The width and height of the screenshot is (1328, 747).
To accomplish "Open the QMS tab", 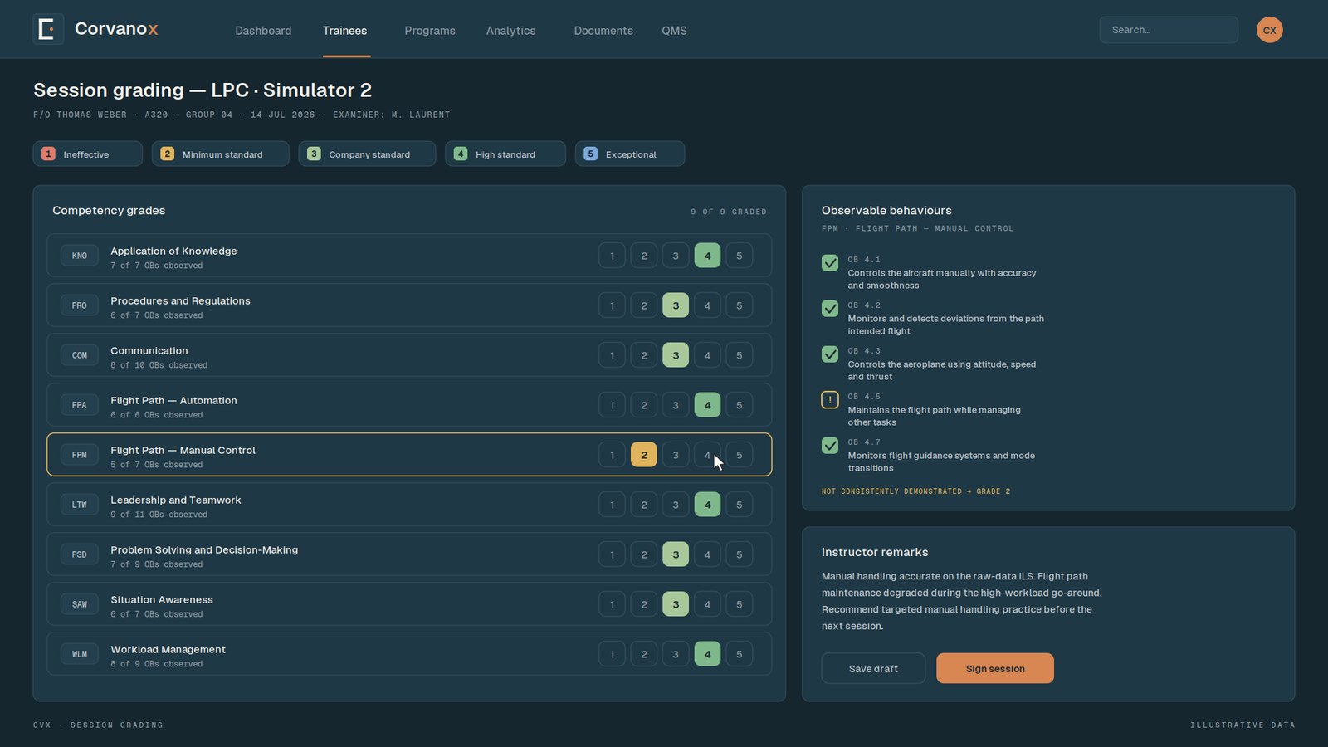I will [674, 31].
